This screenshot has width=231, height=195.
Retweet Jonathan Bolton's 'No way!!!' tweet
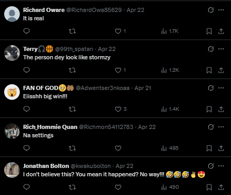point(72,187)
